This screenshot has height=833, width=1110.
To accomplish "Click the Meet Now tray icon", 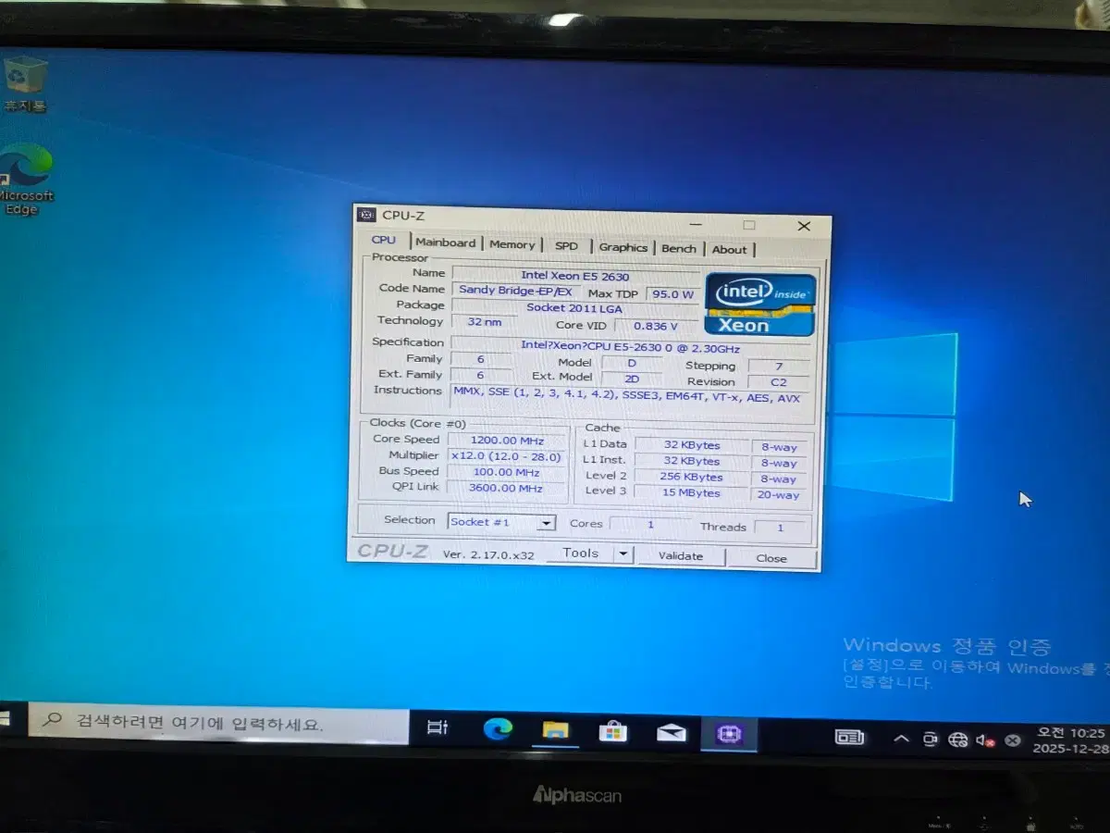I will point(930,739).
